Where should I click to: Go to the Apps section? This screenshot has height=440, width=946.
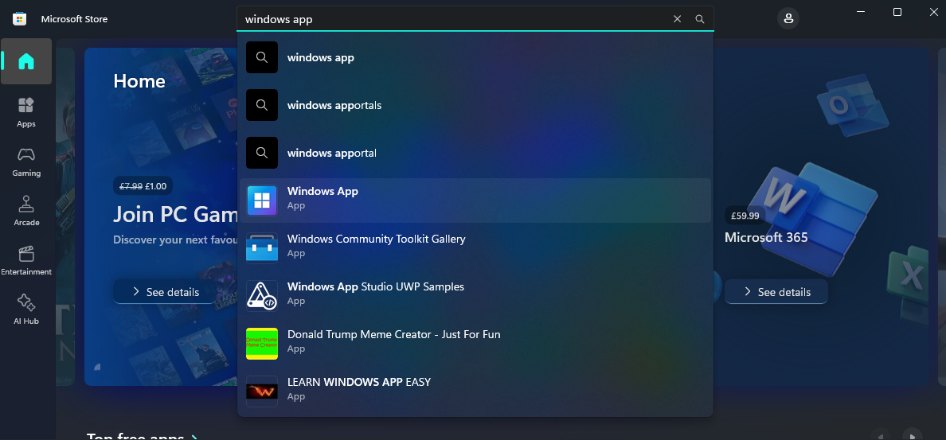tap(26, 112)
